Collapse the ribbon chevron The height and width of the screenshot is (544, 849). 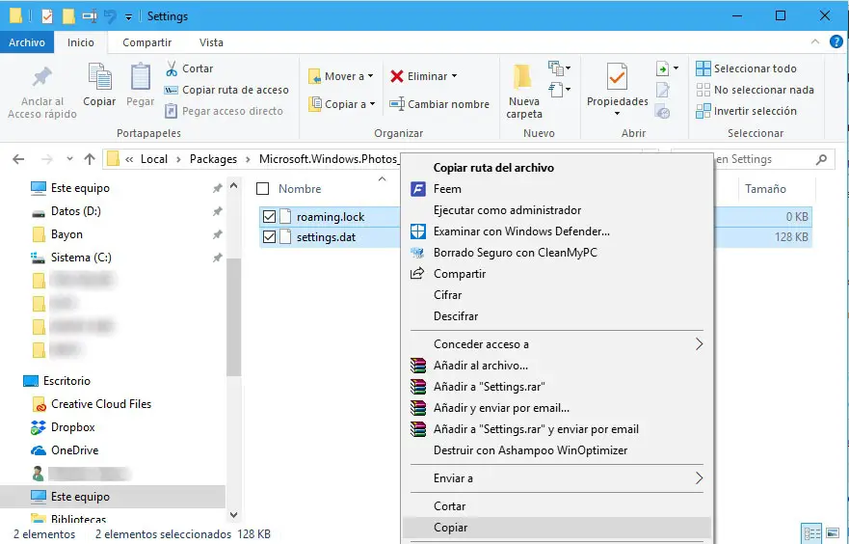click(x=815, y=41)
